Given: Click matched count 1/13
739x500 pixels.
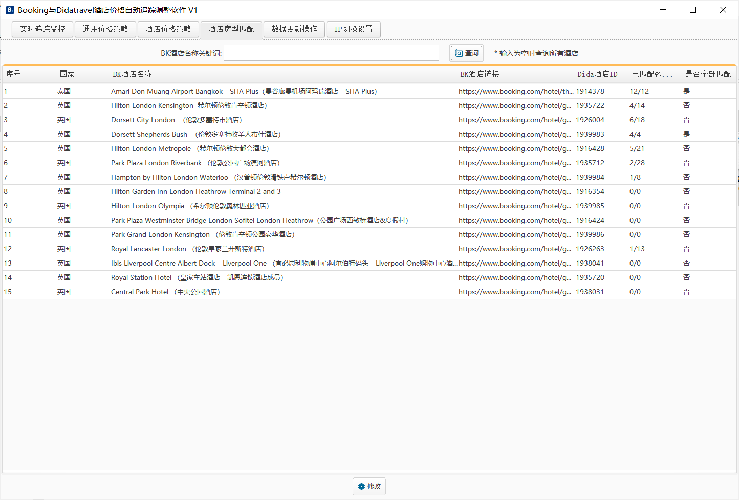Looking at the screenshot, I should (637, 249).
